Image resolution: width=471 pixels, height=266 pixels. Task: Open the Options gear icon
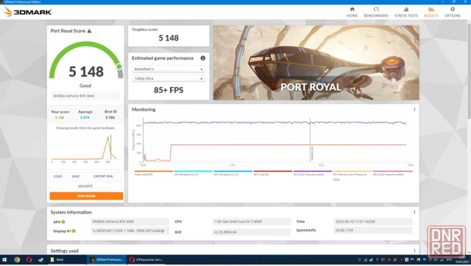click(x=452, y=12)
